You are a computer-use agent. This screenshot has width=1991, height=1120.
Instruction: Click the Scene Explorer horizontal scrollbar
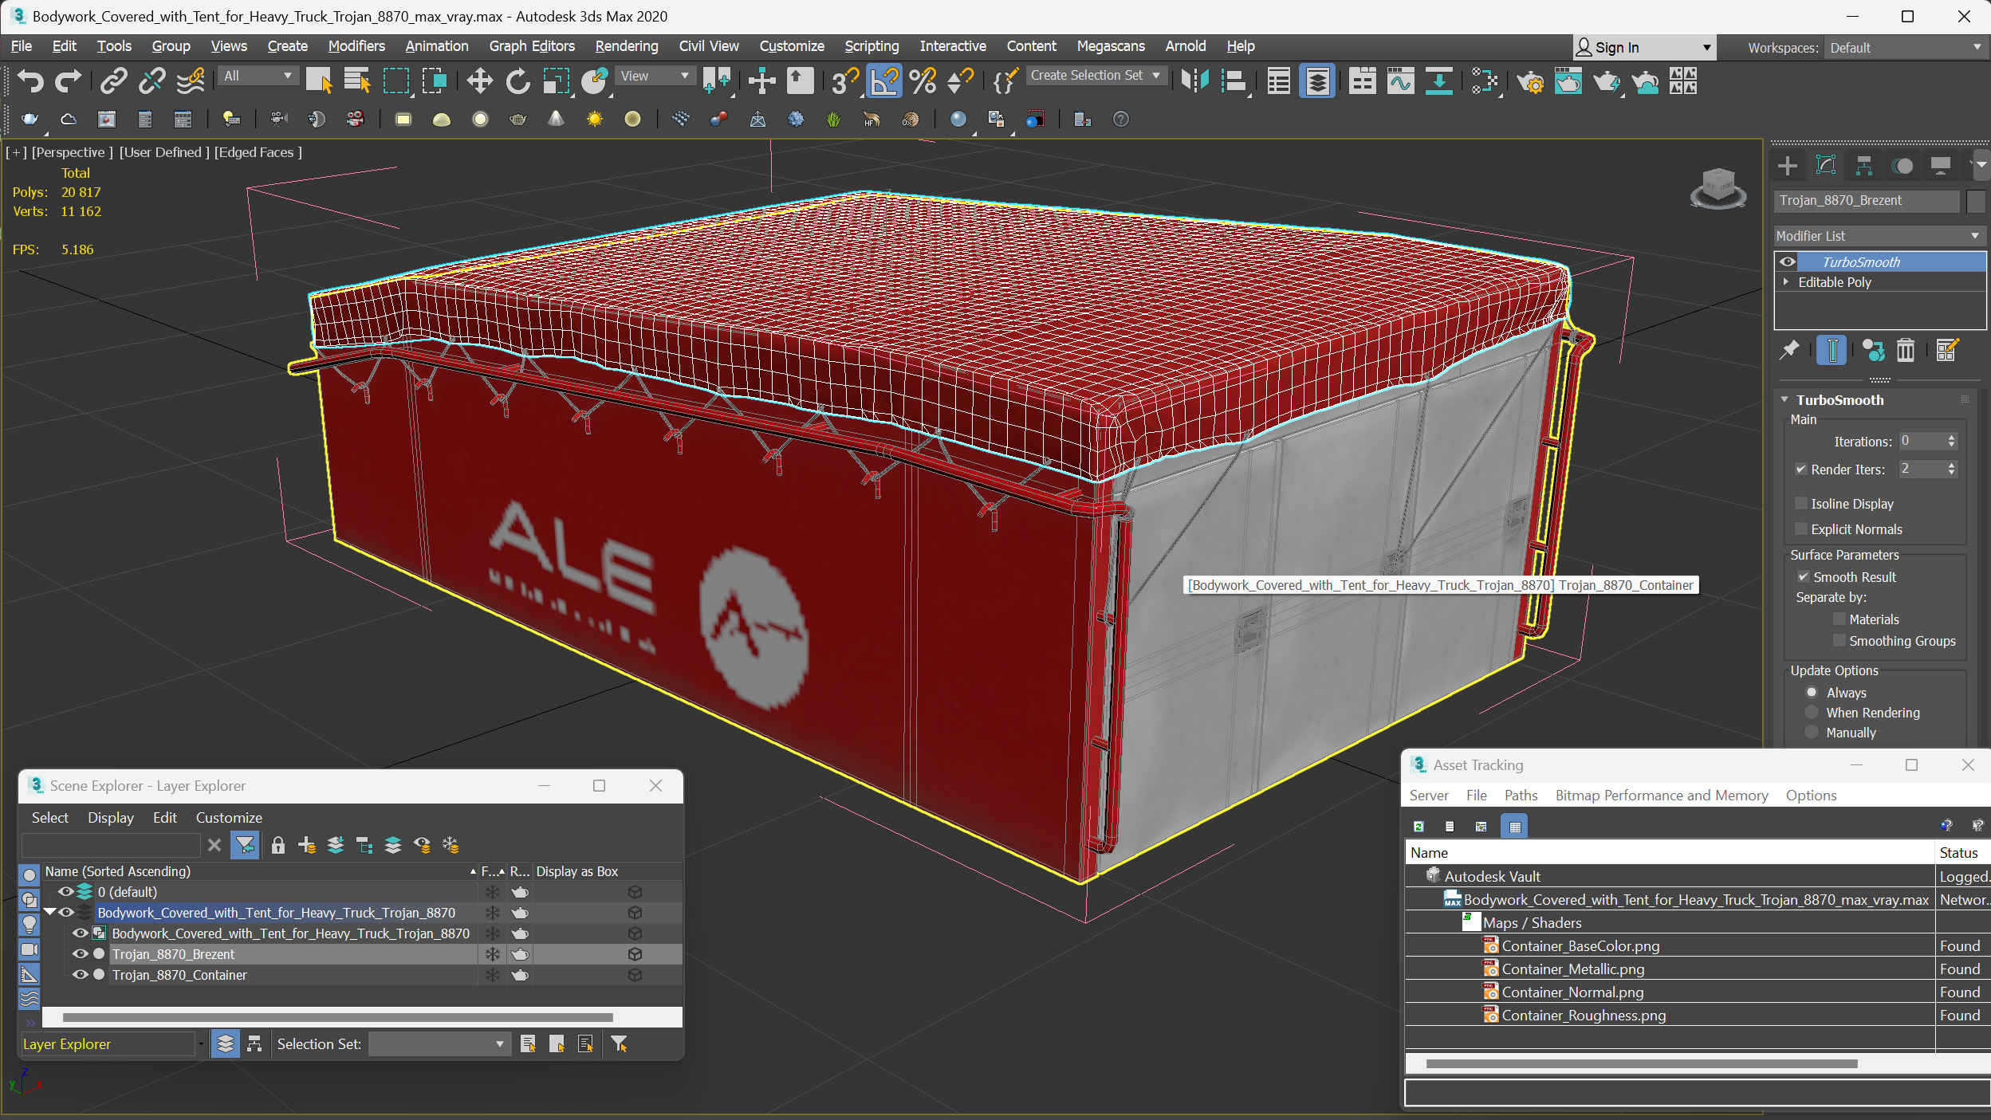(x=338, y=1018)
